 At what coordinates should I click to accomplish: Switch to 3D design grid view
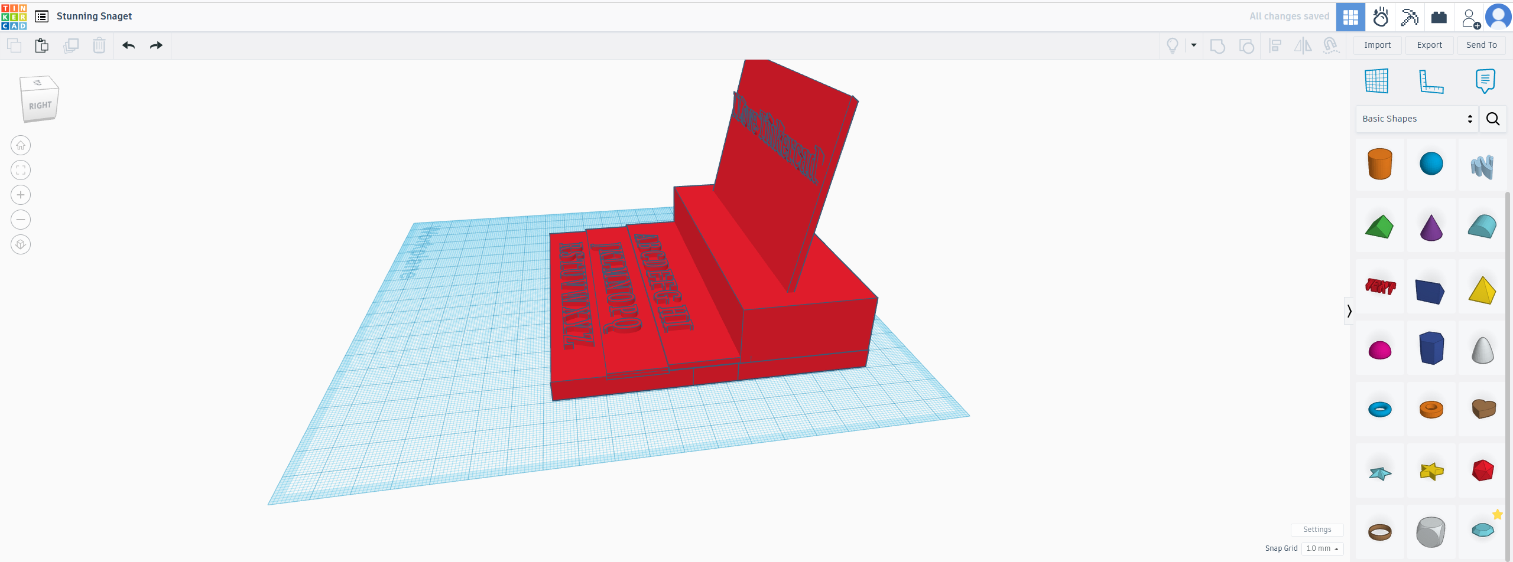click(1350, 17)
